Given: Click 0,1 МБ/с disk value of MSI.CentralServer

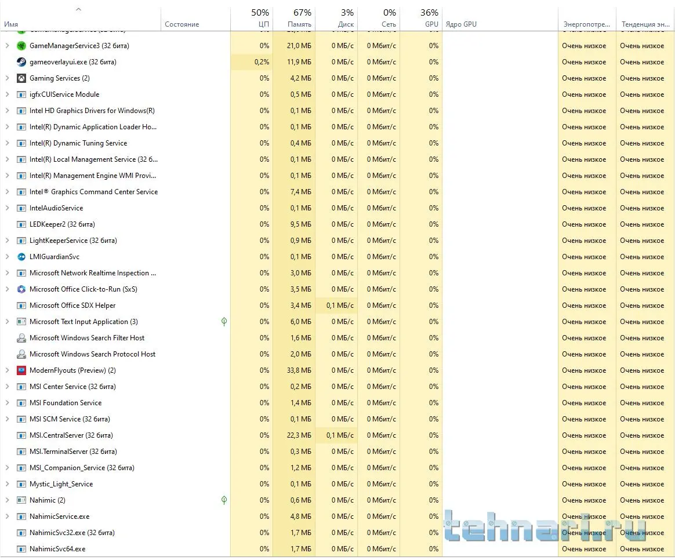Looking at the screenshot, I should 340,435.
